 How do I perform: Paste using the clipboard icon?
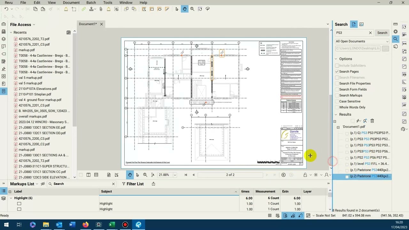coord(43,9)
